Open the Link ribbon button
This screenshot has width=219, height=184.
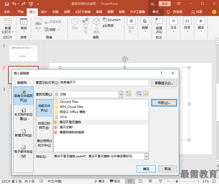pyautogui.click(x=145, y=25)
